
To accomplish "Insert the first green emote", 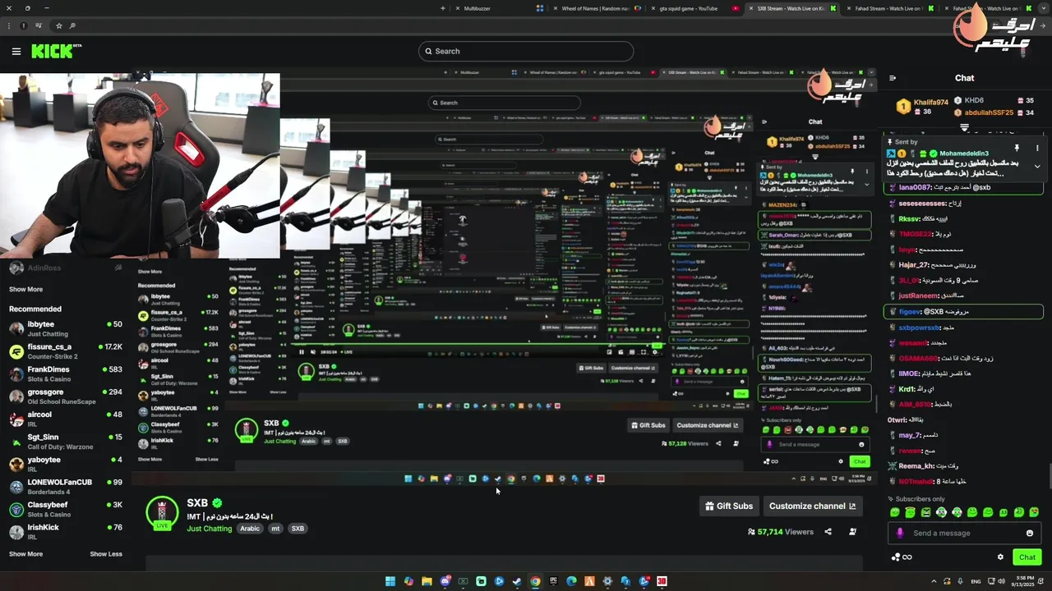I will tap(895, 512).
